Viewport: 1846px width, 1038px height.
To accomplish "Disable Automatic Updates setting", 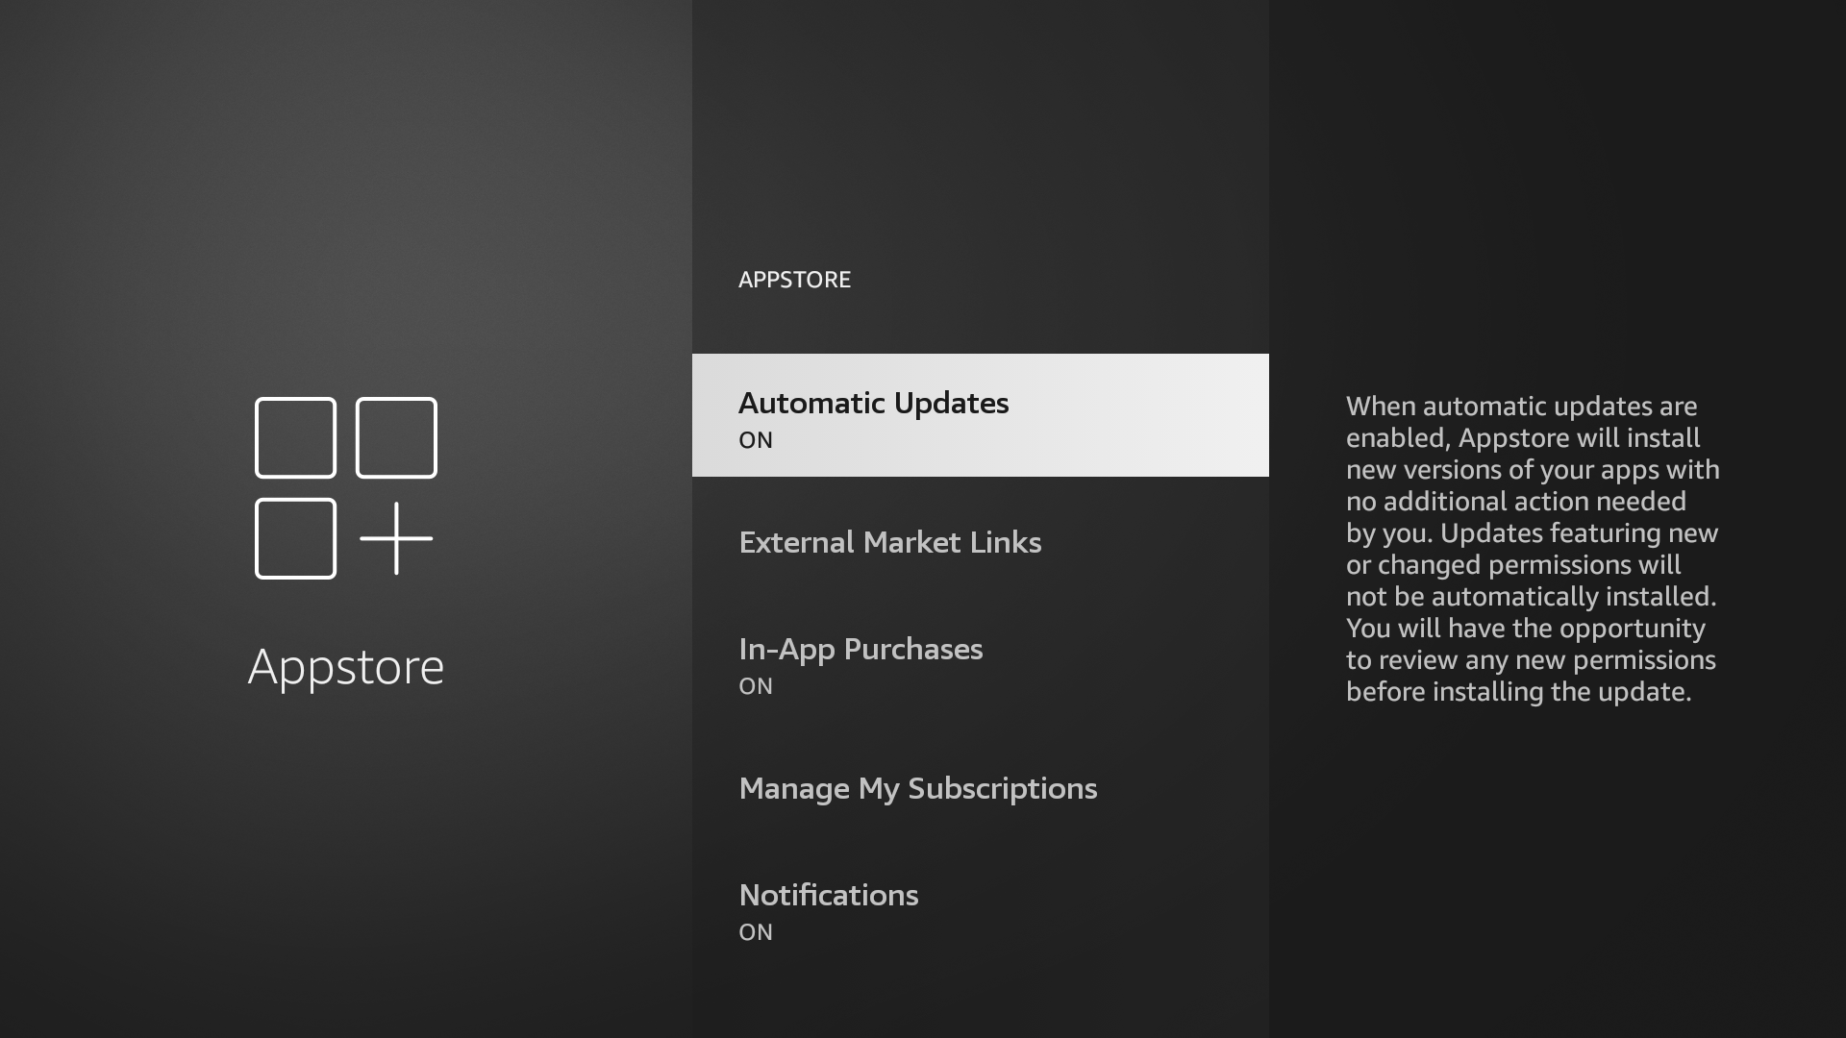I will (980, 415).
